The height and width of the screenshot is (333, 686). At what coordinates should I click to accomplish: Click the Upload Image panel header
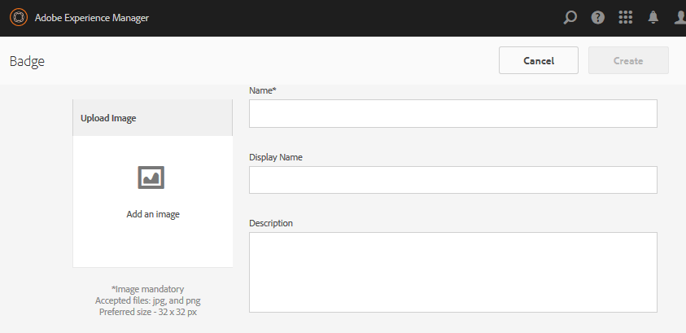153,118
